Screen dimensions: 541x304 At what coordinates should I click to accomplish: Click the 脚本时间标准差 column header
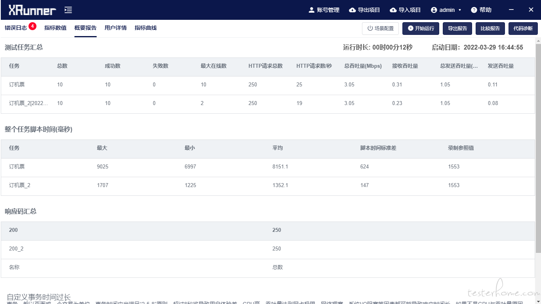[378, 148]
